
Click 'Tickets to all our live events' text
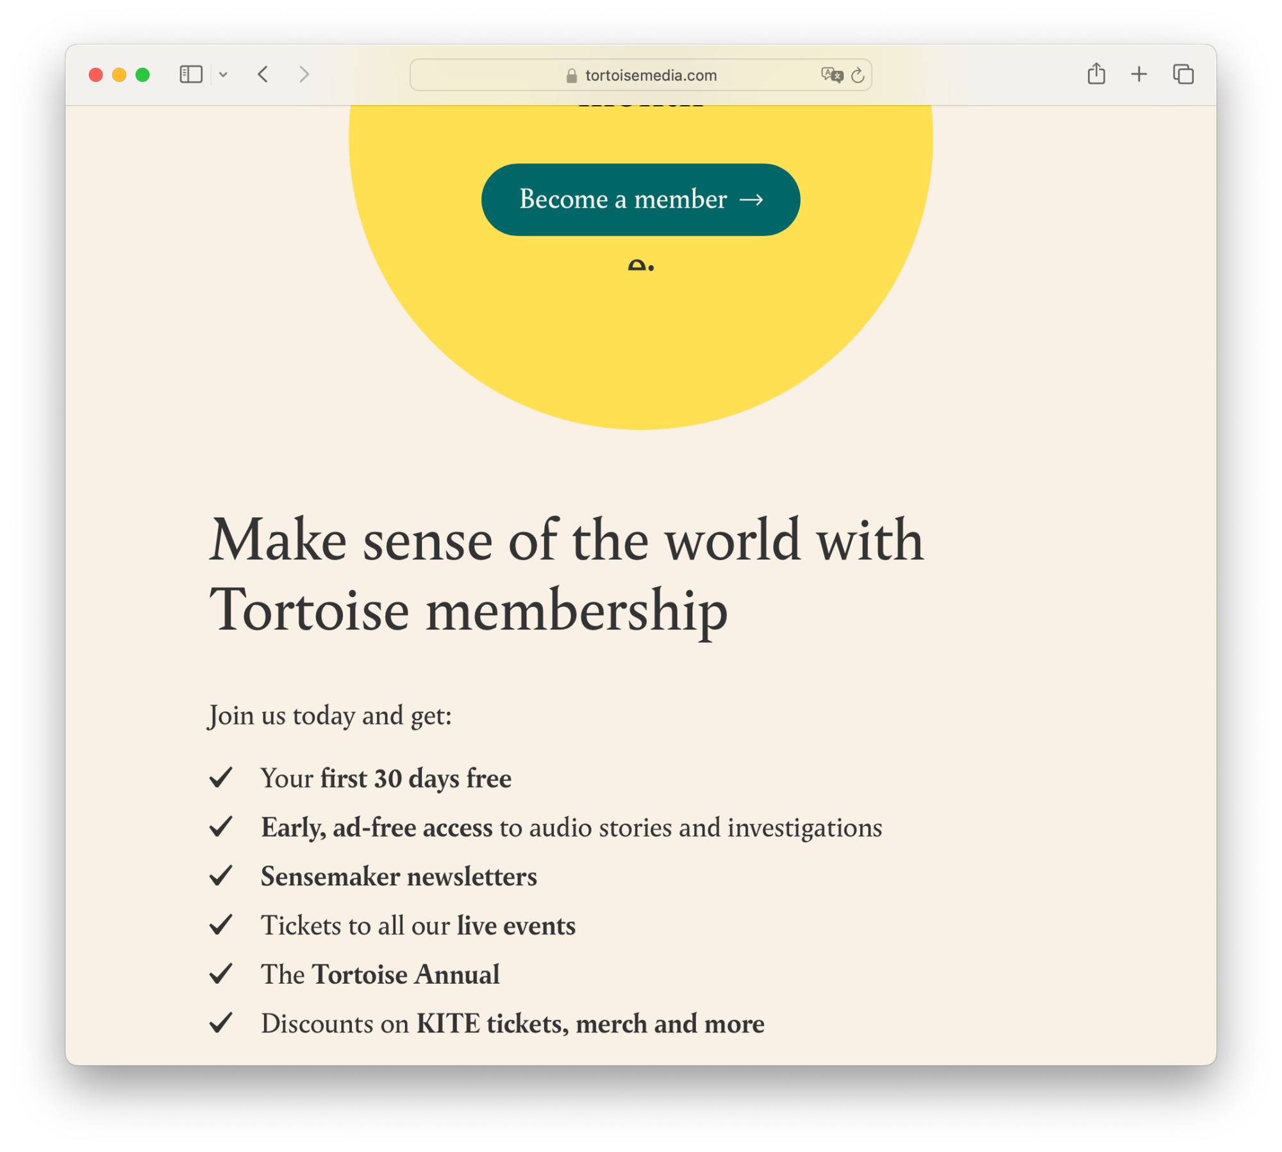pyautogui.click(x=418, y=926)
